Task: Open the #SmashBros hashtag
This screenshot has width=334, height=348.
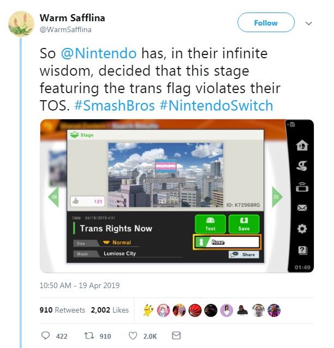Action: coord(114,106)
